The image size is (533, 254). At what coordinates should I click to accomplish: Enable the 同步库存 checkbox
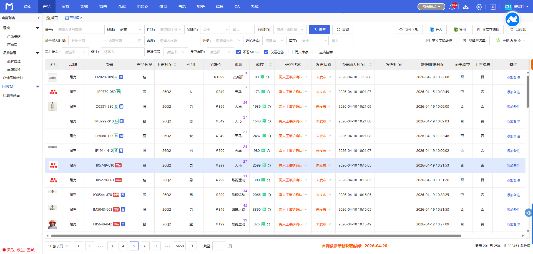[290, 52]
